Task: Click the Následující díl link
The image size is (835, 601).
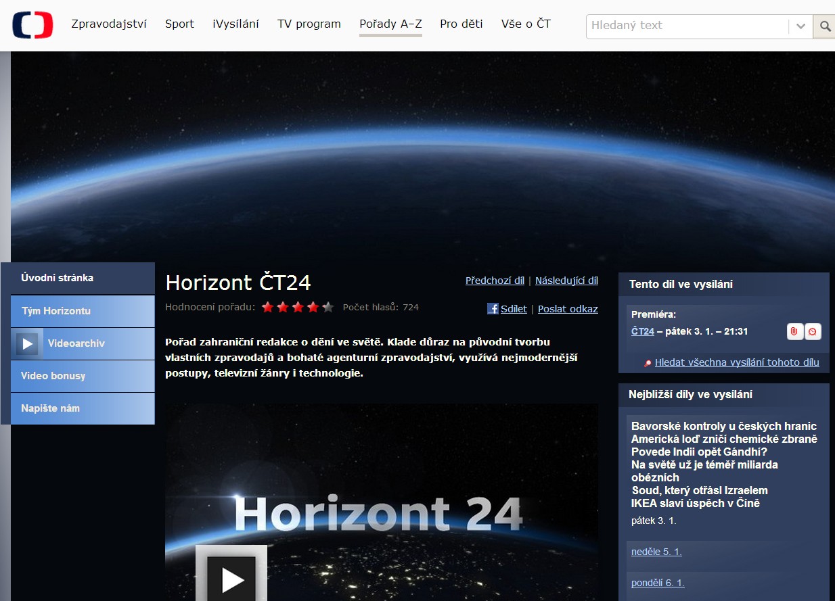Action: tap(566, 281)
